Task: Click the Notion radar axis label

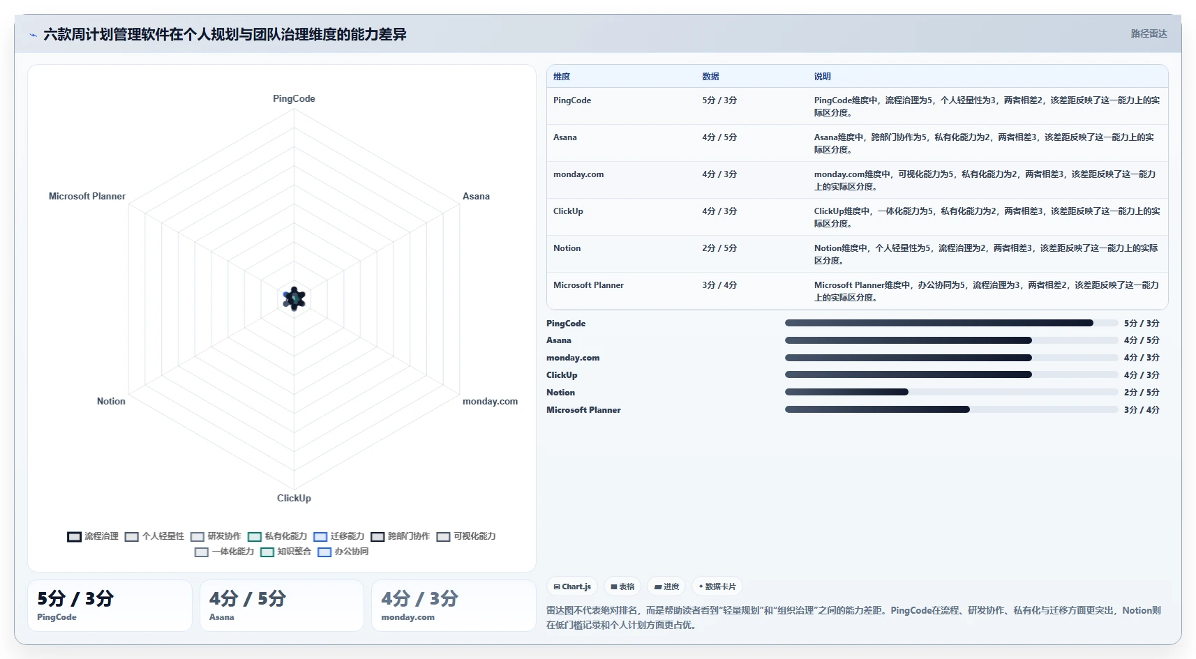Action: [111, 402]
